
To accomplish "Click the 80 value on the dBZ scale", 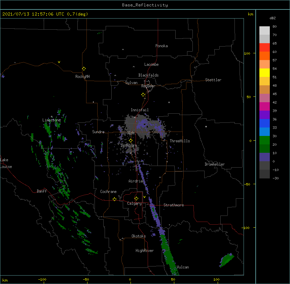I will pyautogui.click(x=275, y=27).
